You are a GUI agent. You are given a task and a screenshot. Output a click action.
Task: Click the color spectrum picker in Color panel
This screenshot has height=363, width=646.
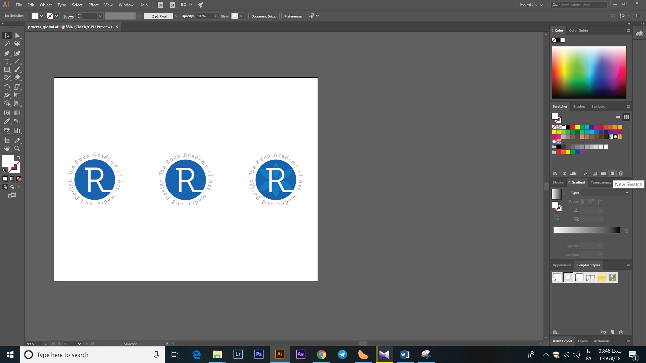click(589, 72)
